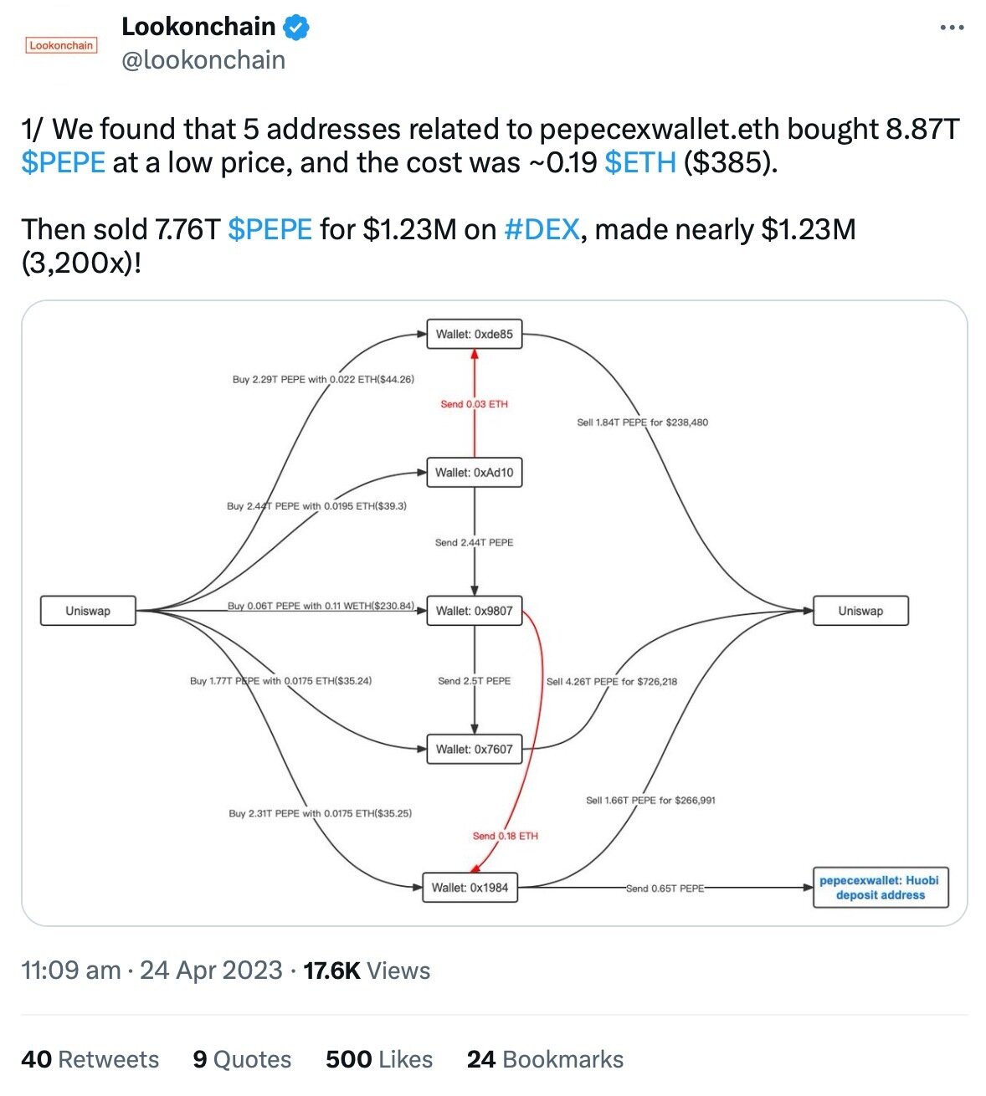Open the Lookonchain display name
The height and width of the screenshot is (1096, 986).
(x=198, y=27)
